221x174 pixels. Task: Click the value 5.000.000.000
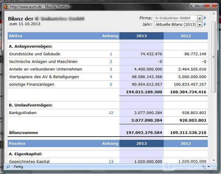pyautogui.click(x=192, y=77)
